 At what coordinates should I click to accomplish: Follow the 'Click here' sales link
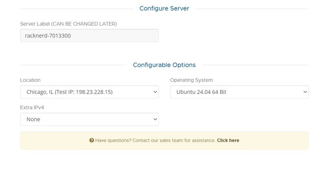228,140
